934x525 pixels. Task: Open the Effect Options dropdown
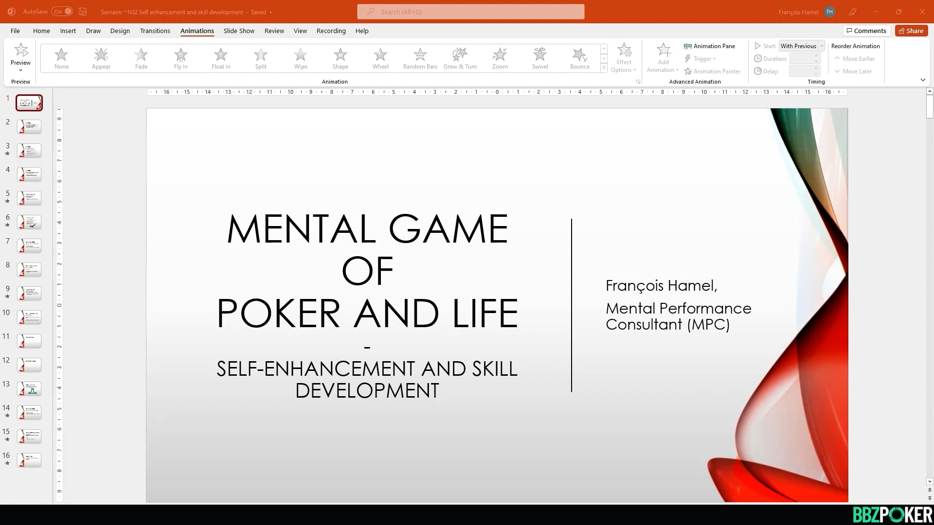click(624, 57)
